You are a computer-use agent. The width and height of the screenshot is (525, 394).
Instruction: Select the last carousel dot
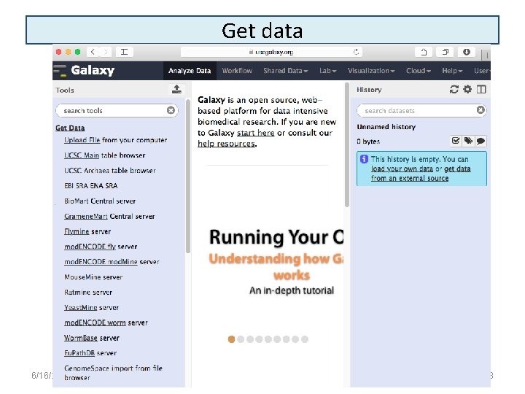[x=305, y=339]
